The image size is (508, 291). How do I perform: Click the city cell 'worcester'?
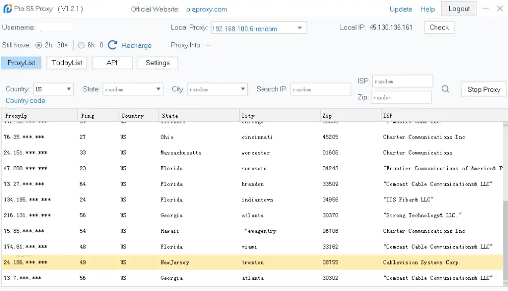tap(256, 153)
